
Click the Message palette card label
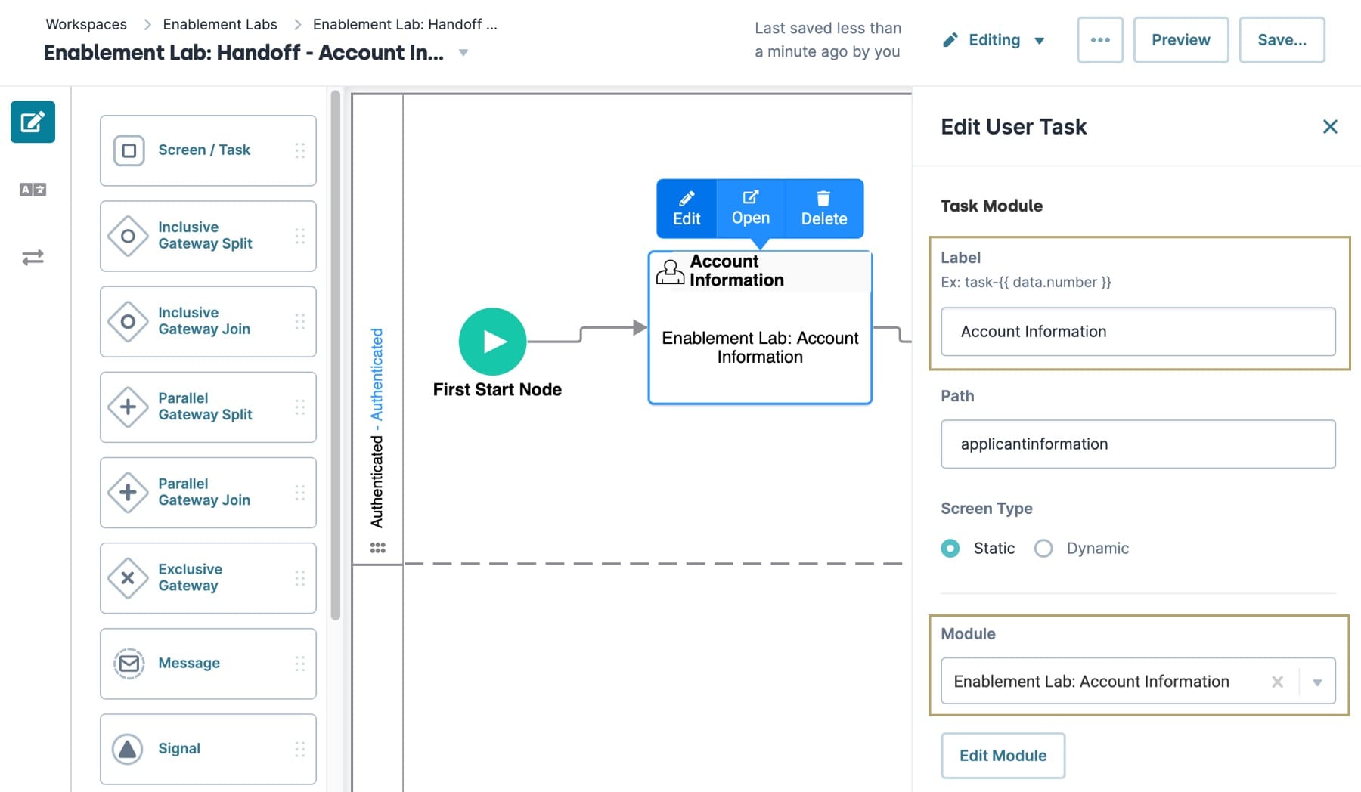click(x=189, y=664)
